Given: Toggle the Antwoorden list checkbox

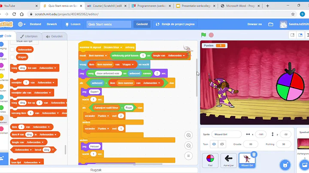Looking at the screenshot, I should point(12,50).
